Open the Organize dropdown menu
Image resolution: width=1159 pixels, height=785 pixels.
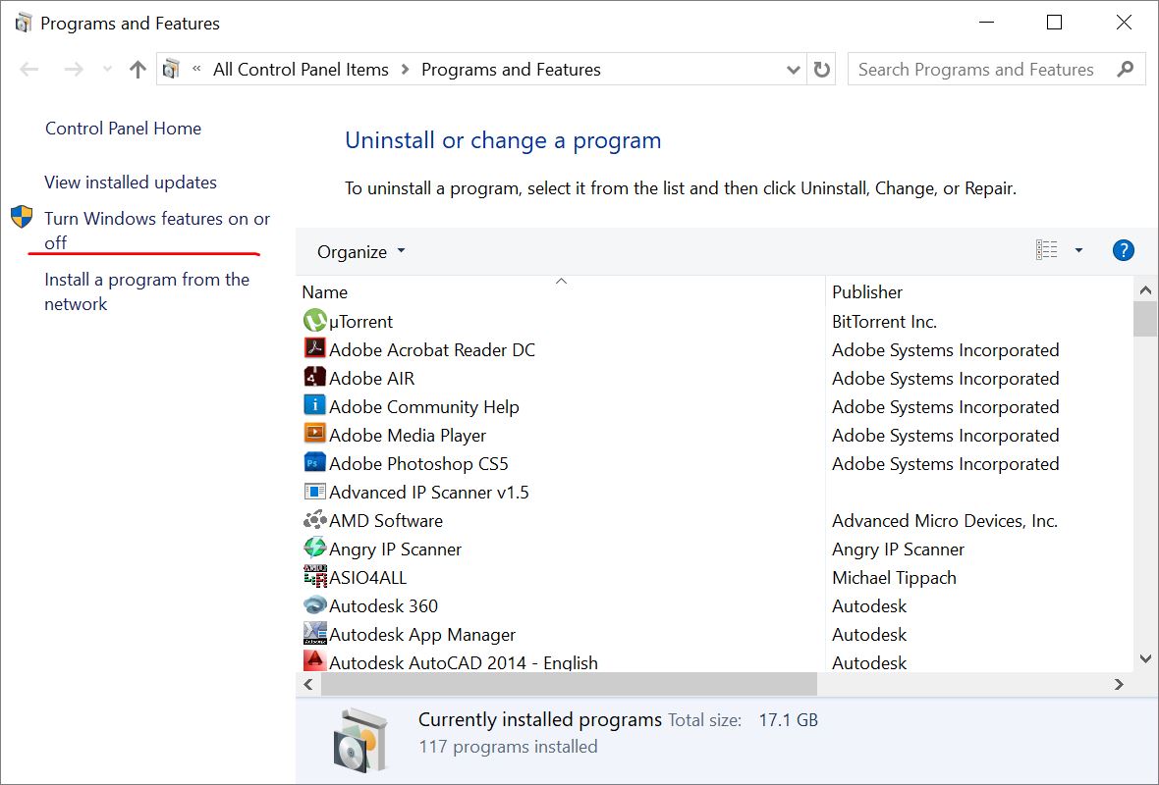click(360, 252)
